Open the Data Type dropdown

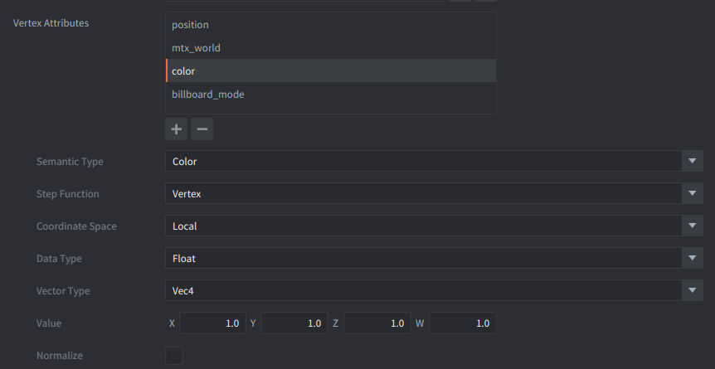point(423,259)
